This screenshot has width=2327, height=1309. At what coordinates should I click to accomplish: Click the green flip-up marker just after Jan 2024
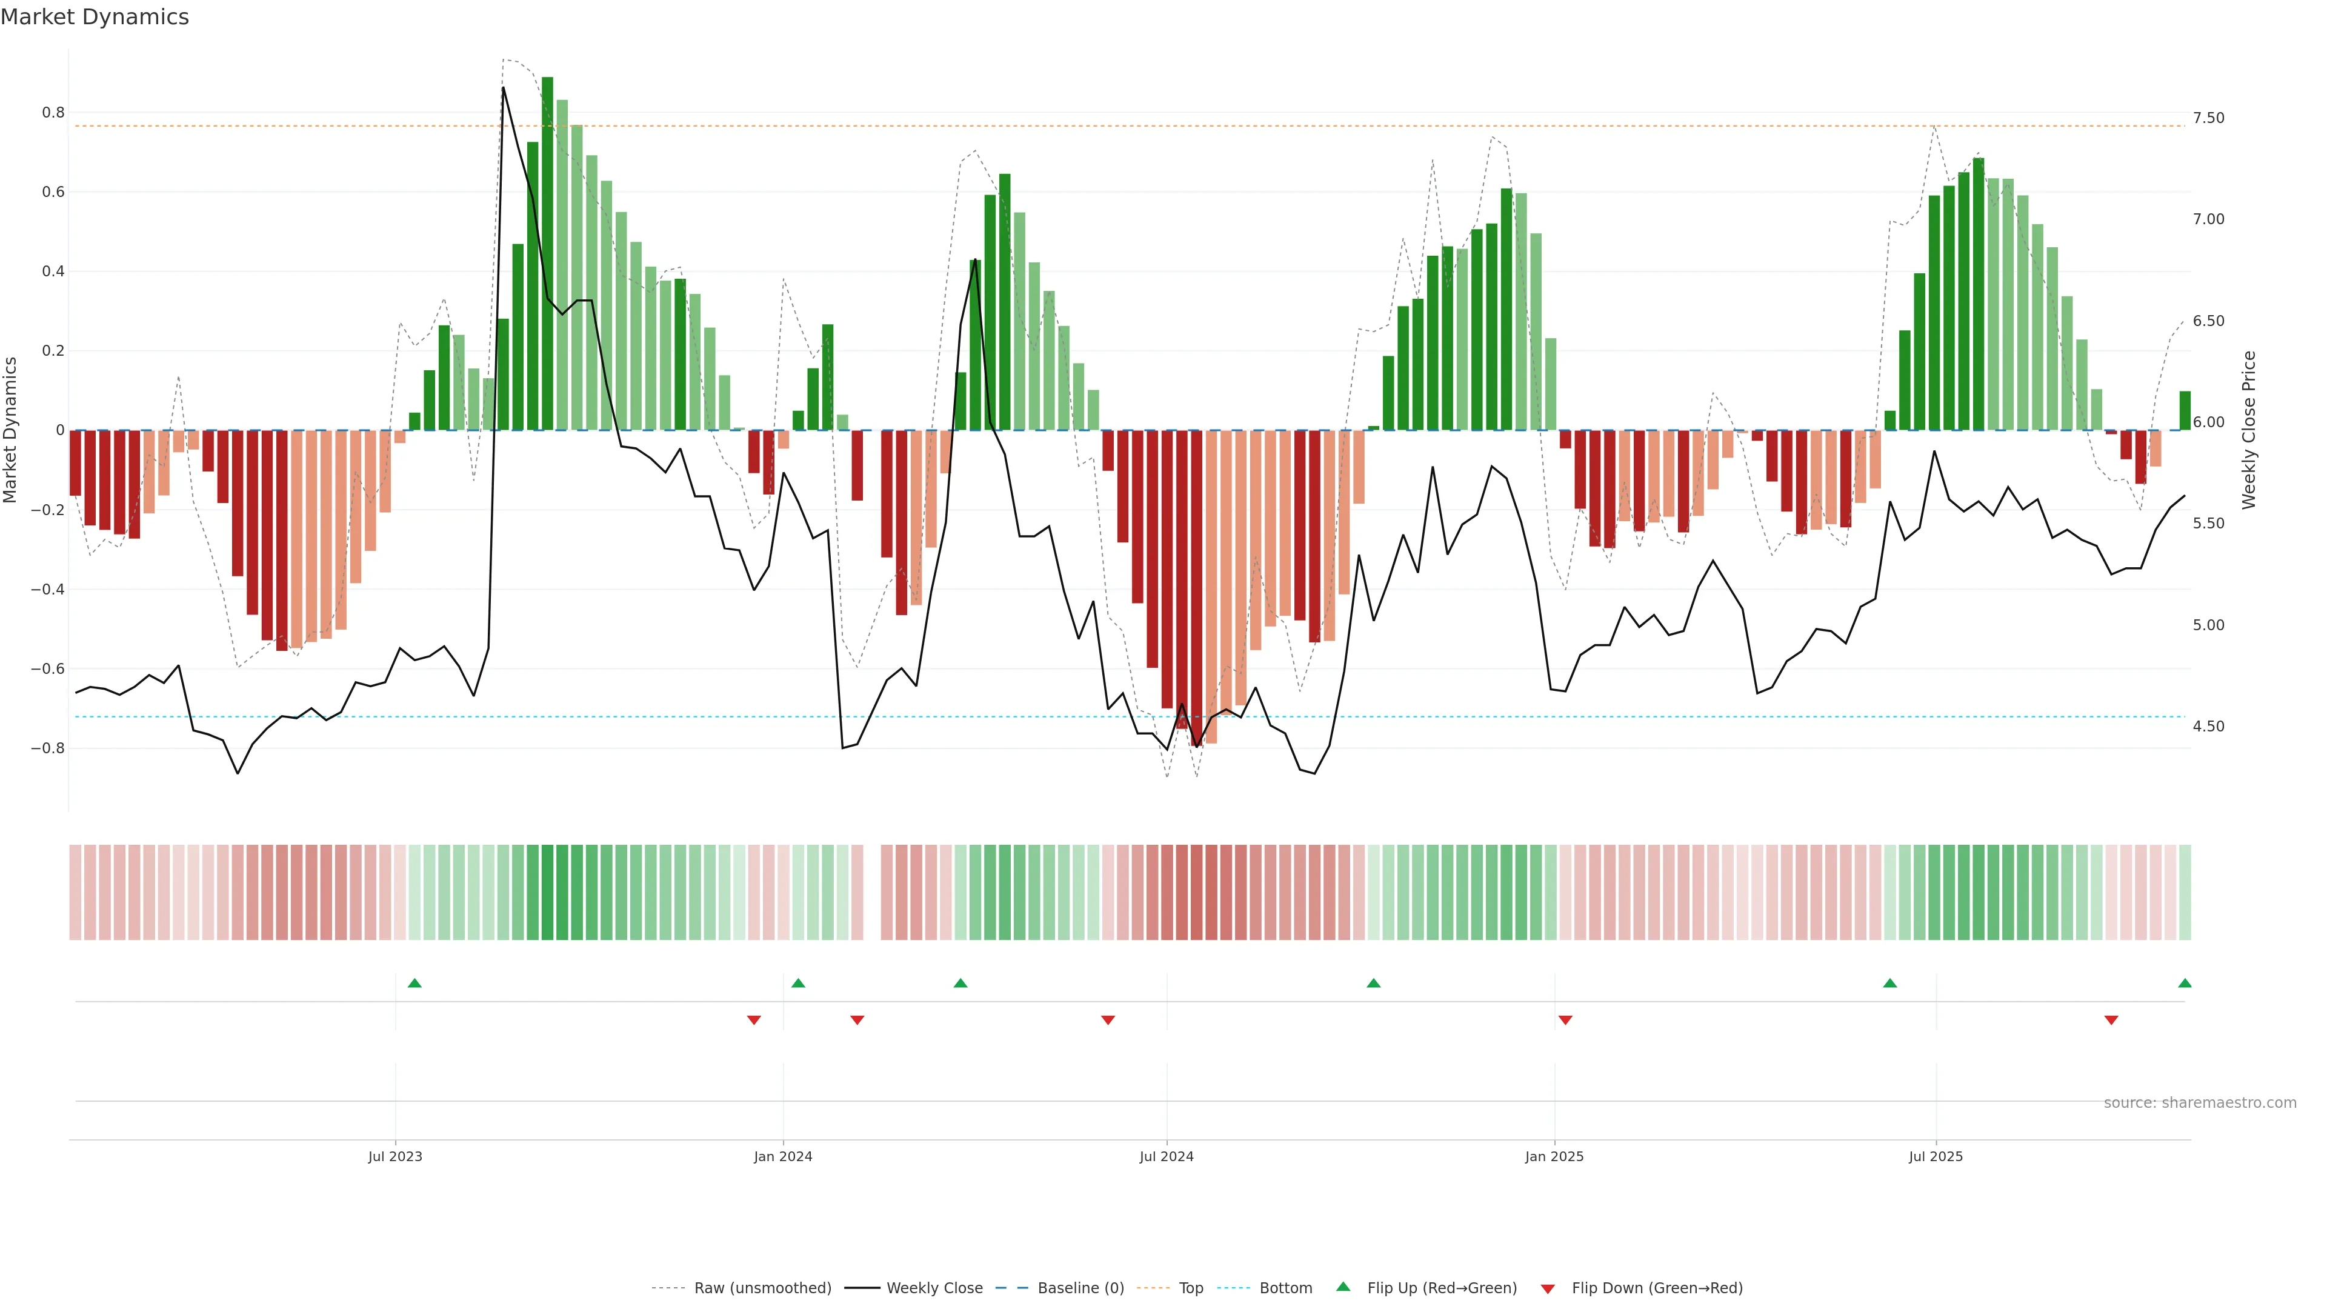click(797, 983)
